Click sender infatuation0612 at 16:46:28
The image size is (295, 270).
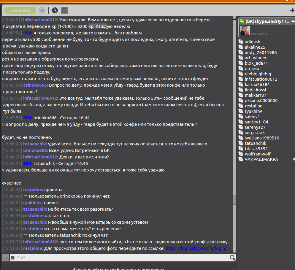click(x=41, y=157)
